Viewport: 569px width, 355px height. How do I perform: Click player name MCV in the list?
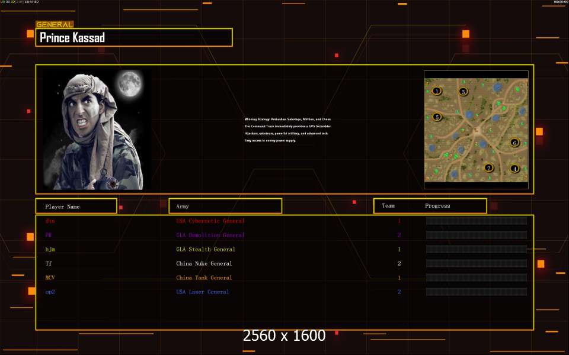(x=50, y=278)
